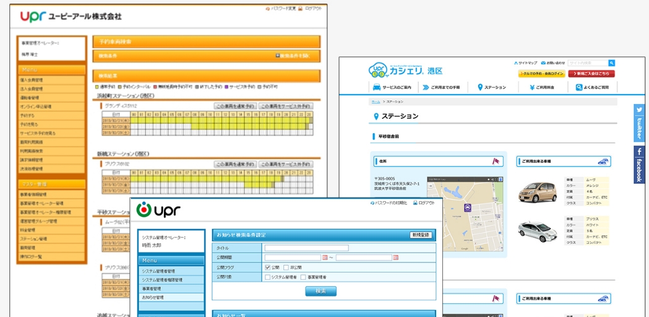Click the カシェリ 港区 logo

(405, 71)
